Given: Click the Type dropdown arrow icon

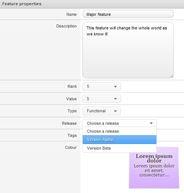Looking at the screenshot, I should [x=115, y=111].
